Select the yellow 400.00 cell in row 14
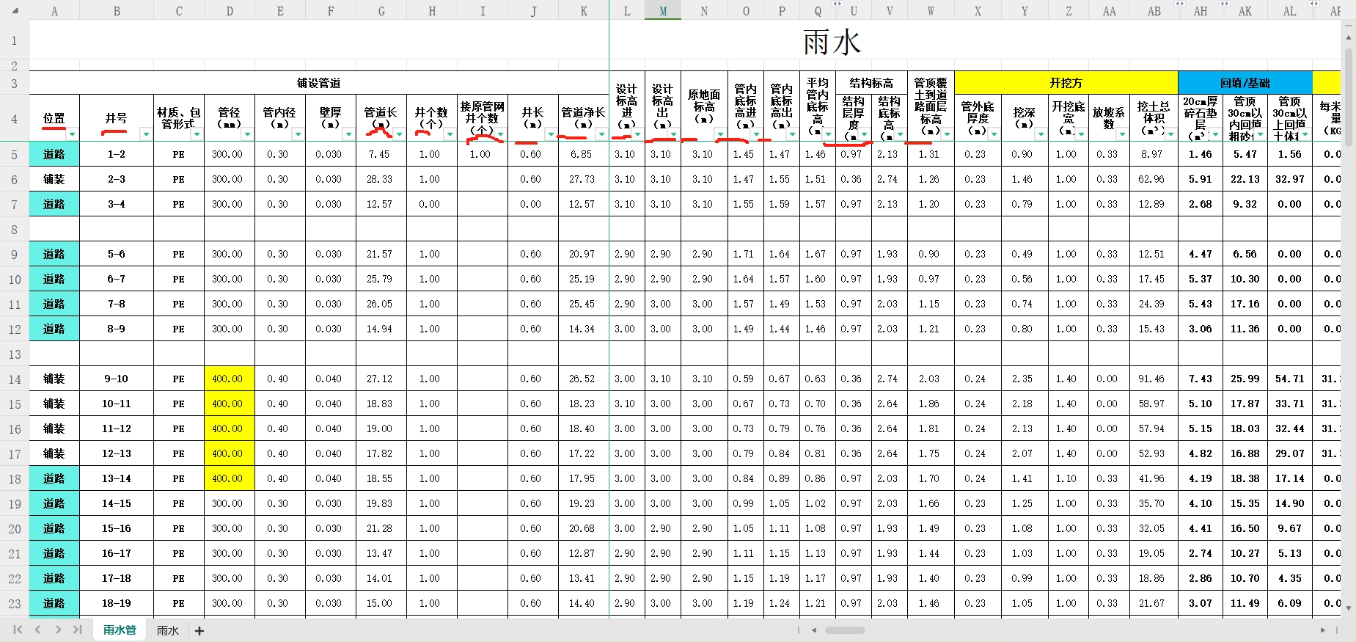1356x642 pixels. [230, 379]
